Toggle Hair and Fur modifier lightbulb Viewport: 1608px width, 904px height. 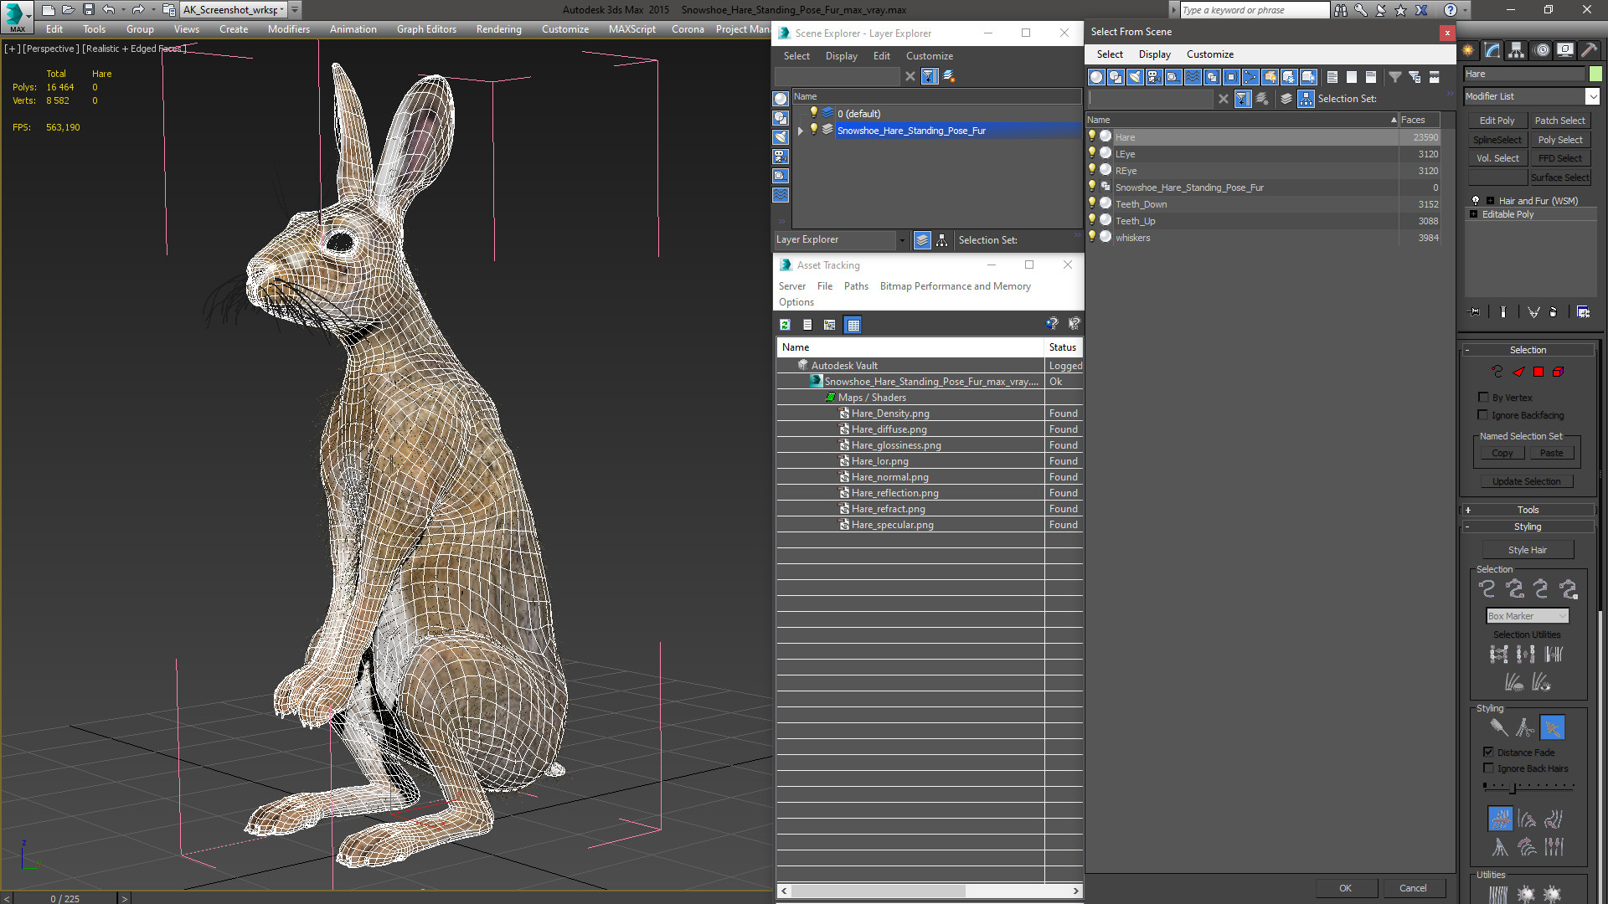pyautogui.click(x=1476, y=201)
